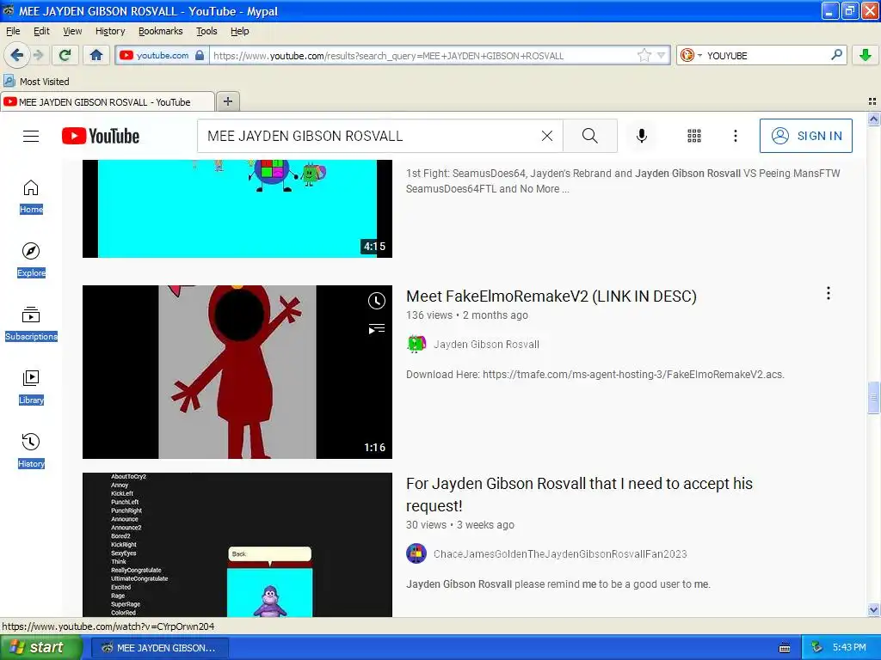This screenshot has width=881, height=660.
Task: Submit the browser search bar query
Action: click(x=836, y=55)
